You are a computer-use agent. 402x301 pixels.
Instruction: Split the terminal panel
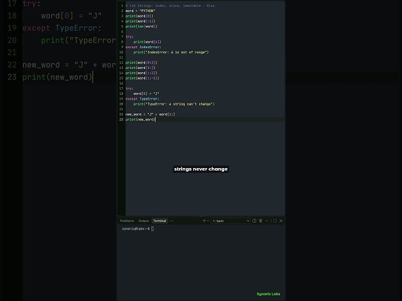[x=254, y=221]
